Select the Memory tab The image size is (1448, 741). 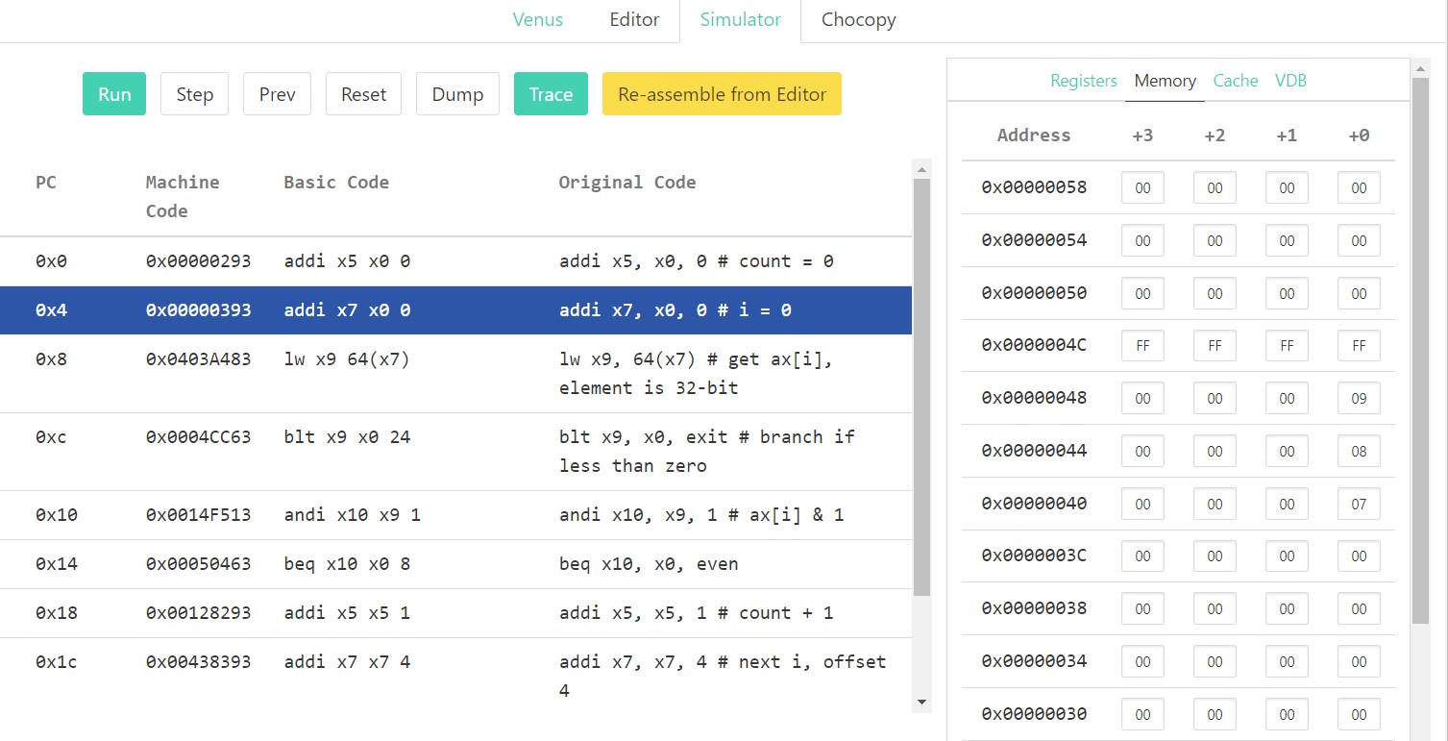[x=1165, y=81]
